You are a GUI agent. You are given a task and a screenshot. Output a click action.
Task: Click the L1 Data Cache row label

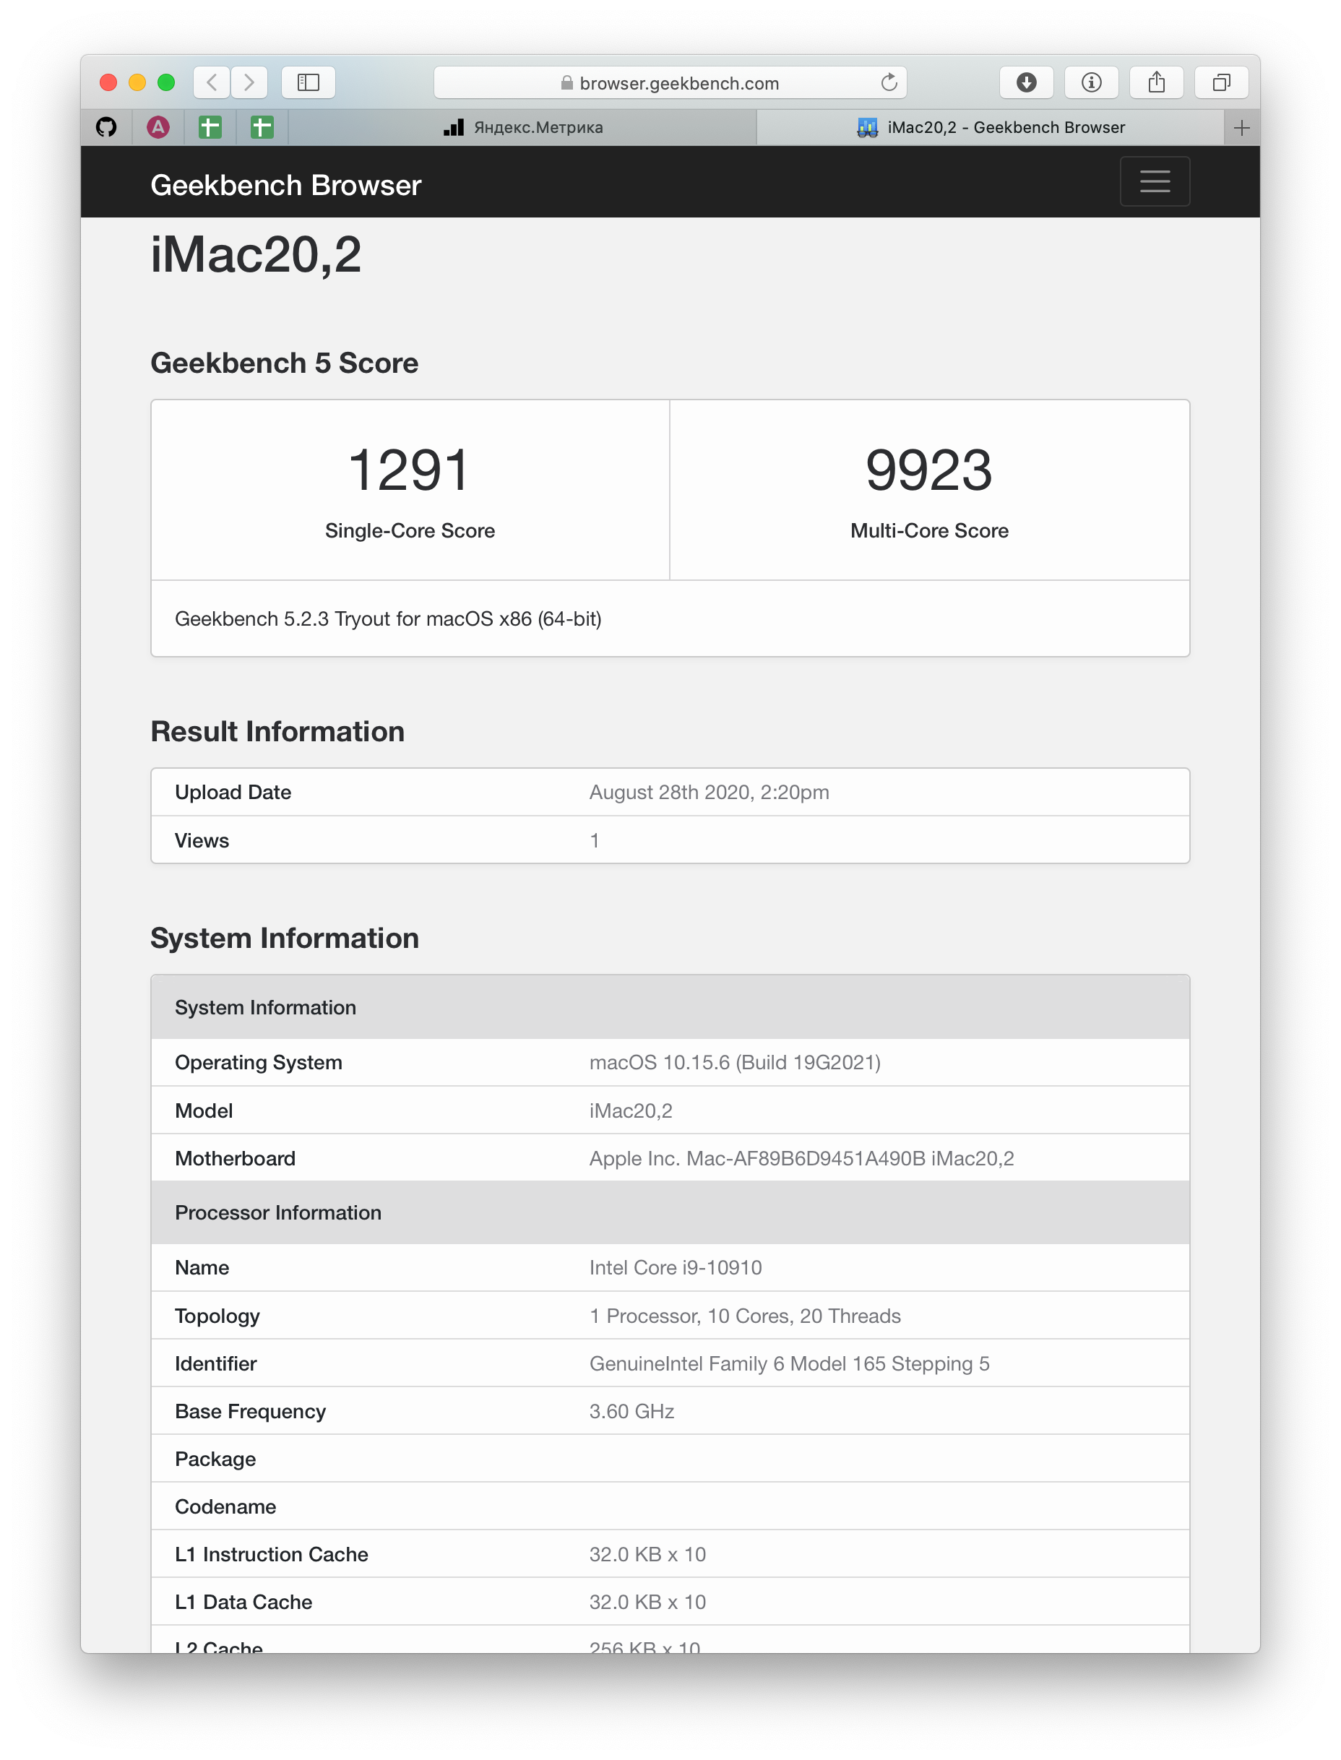click(243, 1602)
